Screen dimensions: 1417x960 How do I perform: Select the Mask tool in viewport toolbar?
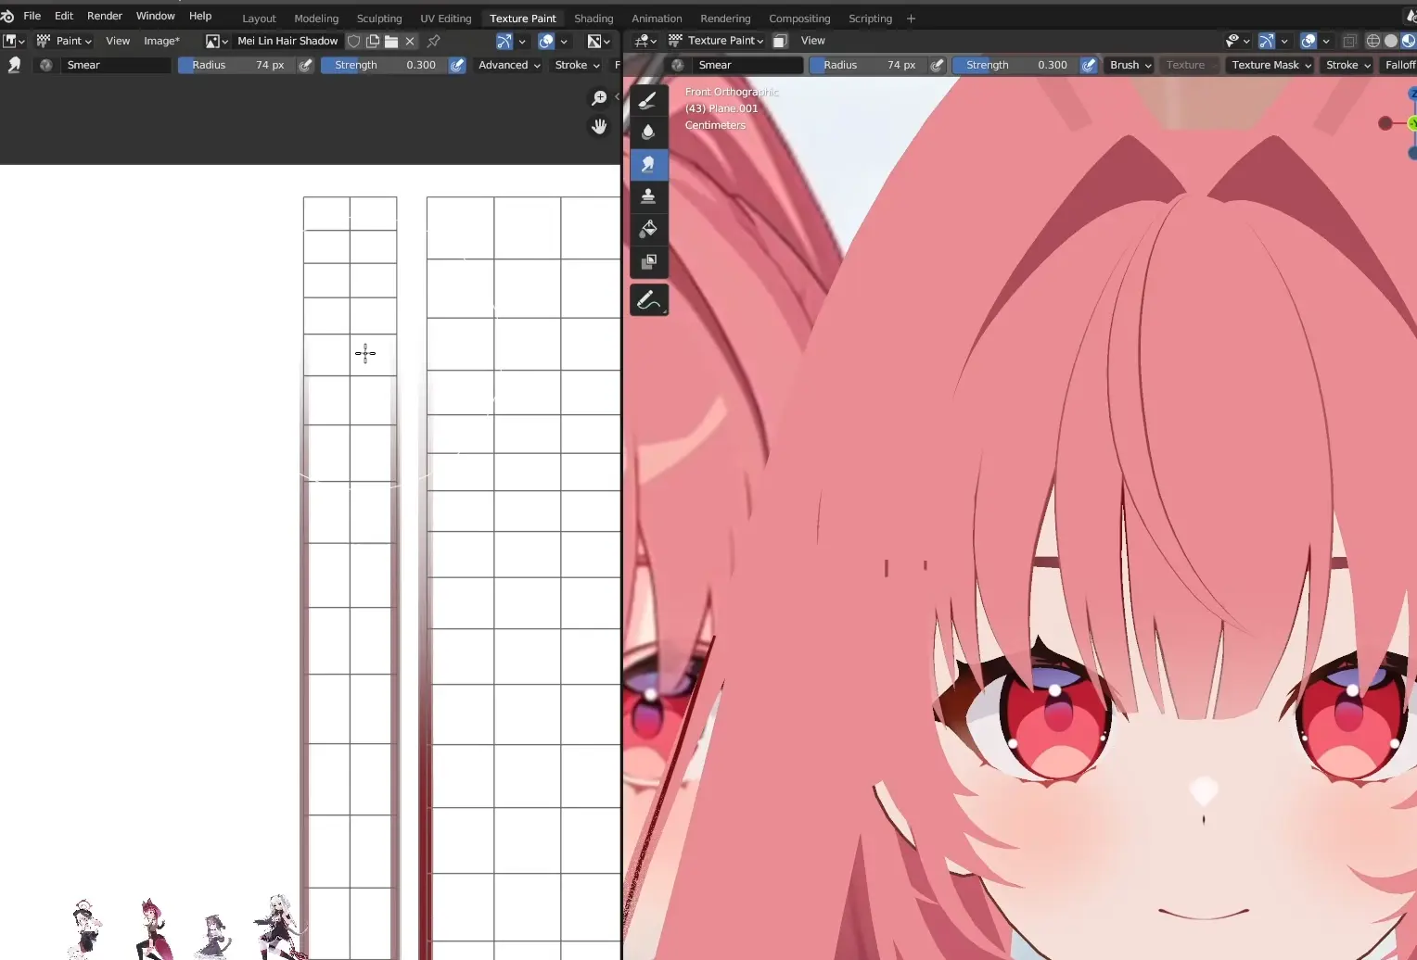point(648,261)
